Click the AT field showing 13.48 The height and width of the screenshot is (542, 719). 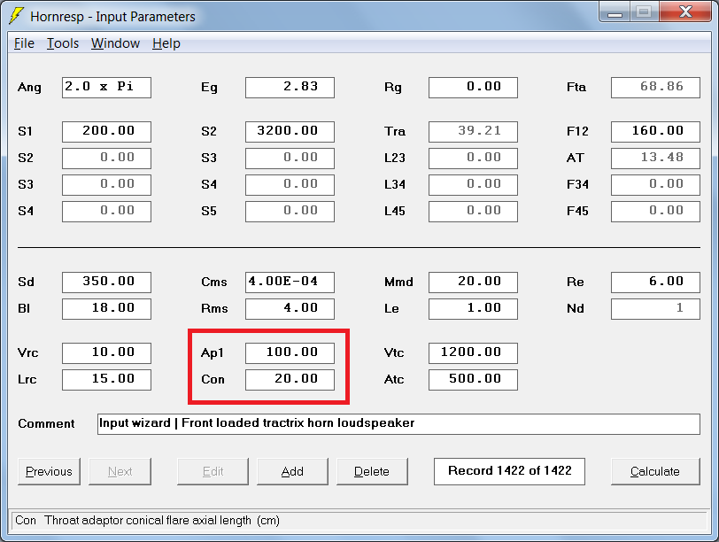tap(656, 159)
